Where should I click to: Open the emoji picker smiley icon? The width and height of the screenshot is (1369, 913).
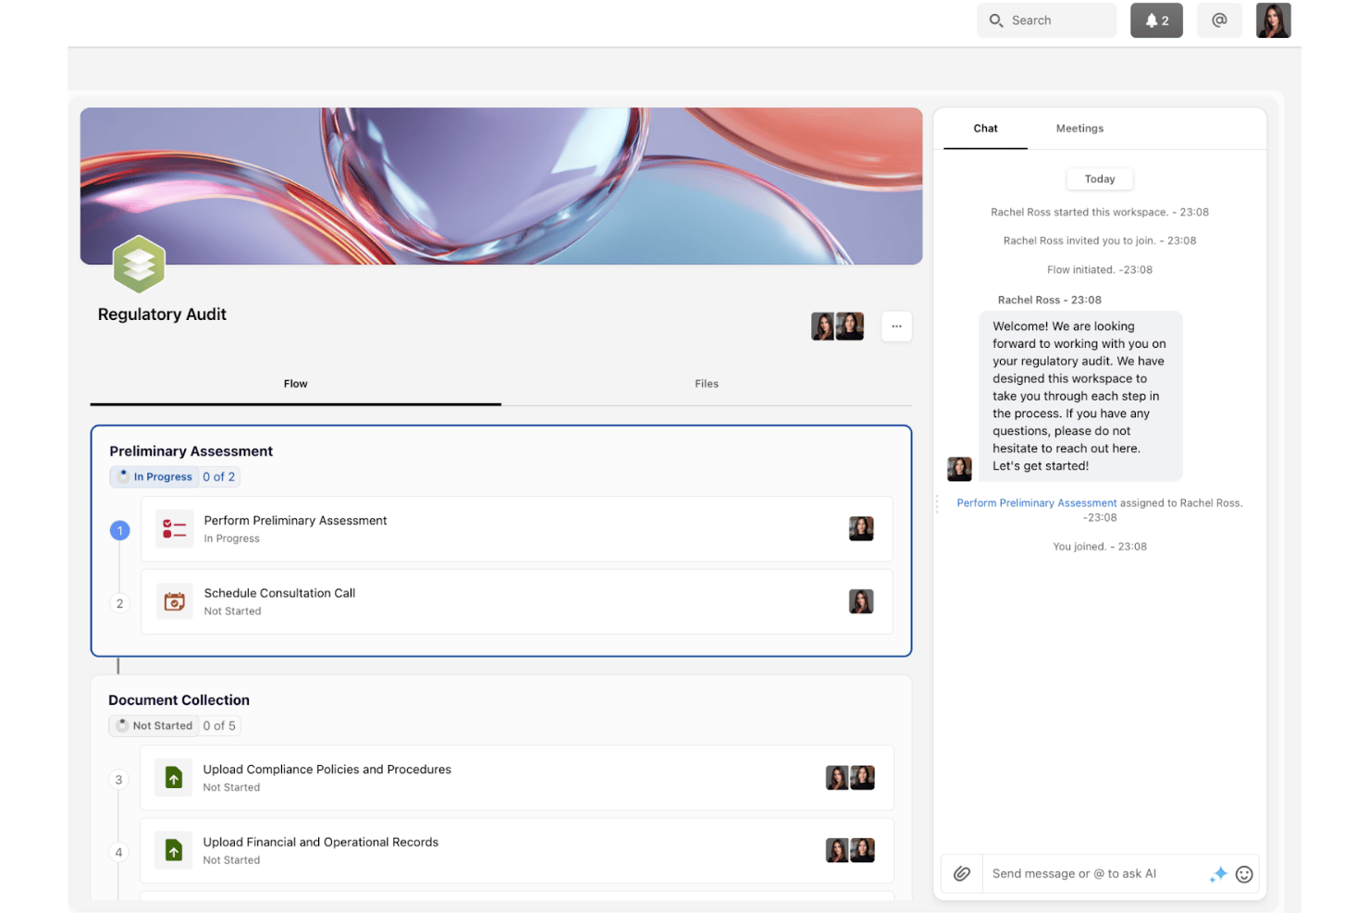point(1244,874)
